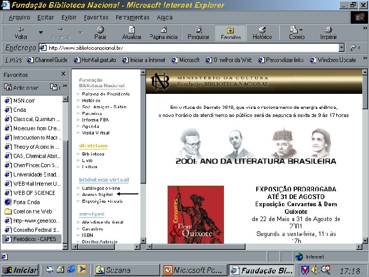
Task: Toggle the Favoritos toolbar button
Action: [231, 33]
